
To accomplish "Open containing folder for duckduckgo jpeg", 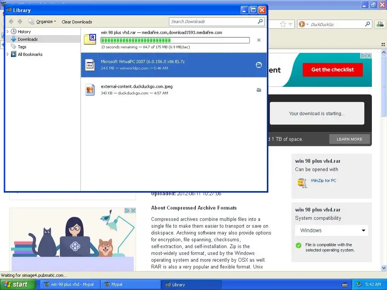I will 259,90.
